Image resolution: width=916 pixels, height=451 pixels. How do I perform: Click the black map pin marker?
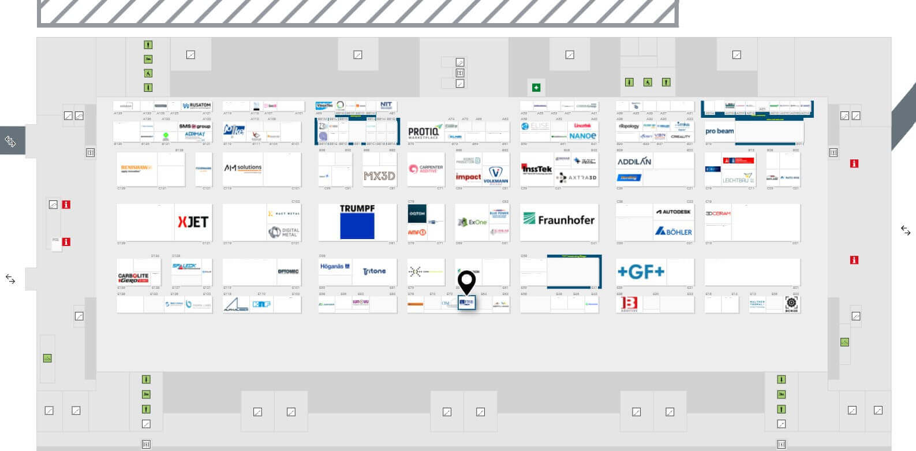click(466, 282)
